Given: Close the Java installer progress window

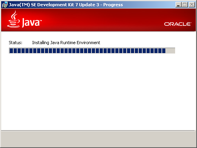Looking at the screenshot, I should [x=192, y=5].
